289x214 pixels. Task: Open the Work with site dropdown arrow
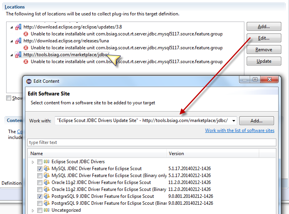point(234,121)
